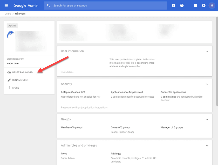Expand the Security section
This screenshot has height=165, width=218.
click(207, 84)
